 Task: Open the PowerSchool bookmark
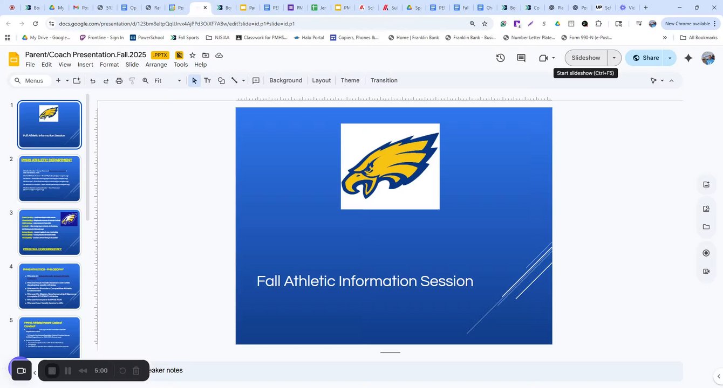(147, 38)
